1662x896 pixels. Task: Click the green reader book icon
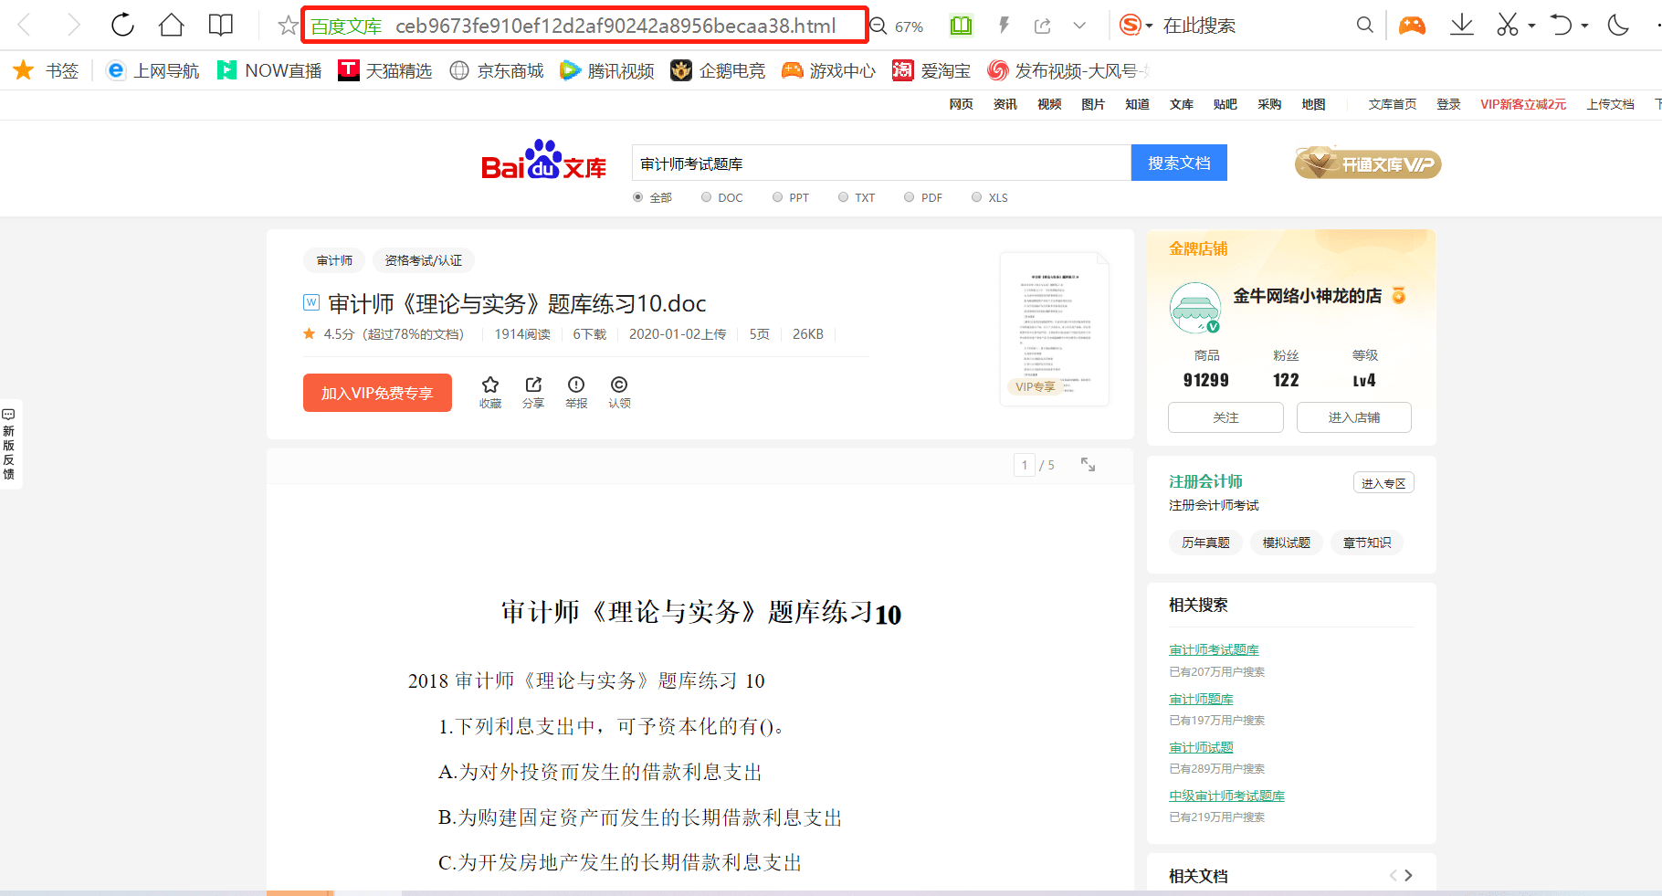(961, 26)
